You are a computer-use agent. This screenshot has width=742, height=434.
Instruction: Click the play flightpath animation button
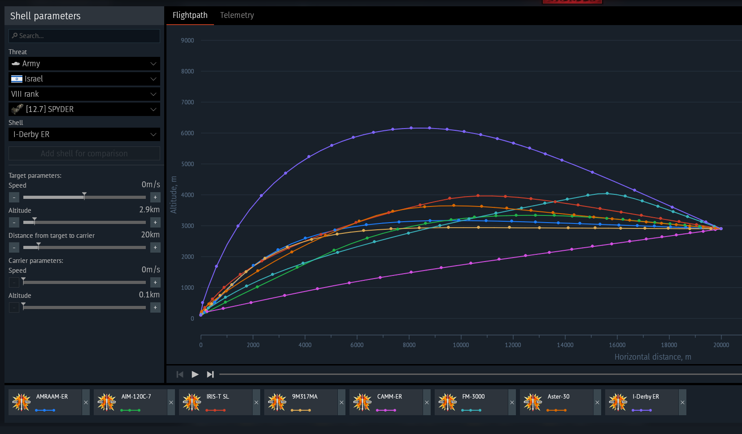coord(195,374)
